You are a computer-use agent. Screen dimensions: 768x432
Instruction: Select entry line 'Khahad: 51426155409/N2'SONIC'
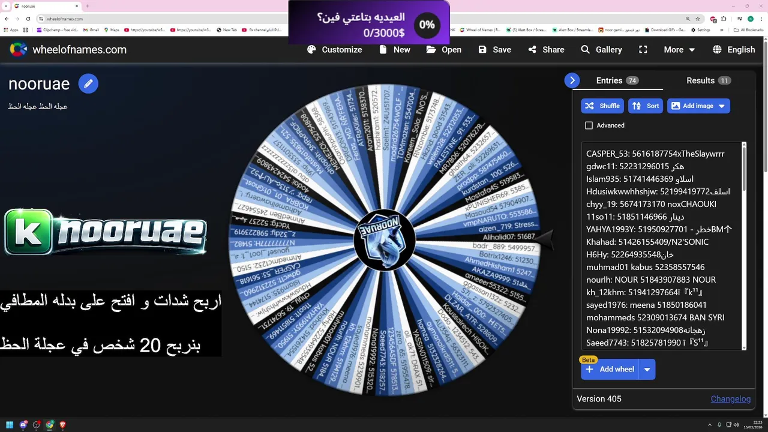[x=647, y=242]
